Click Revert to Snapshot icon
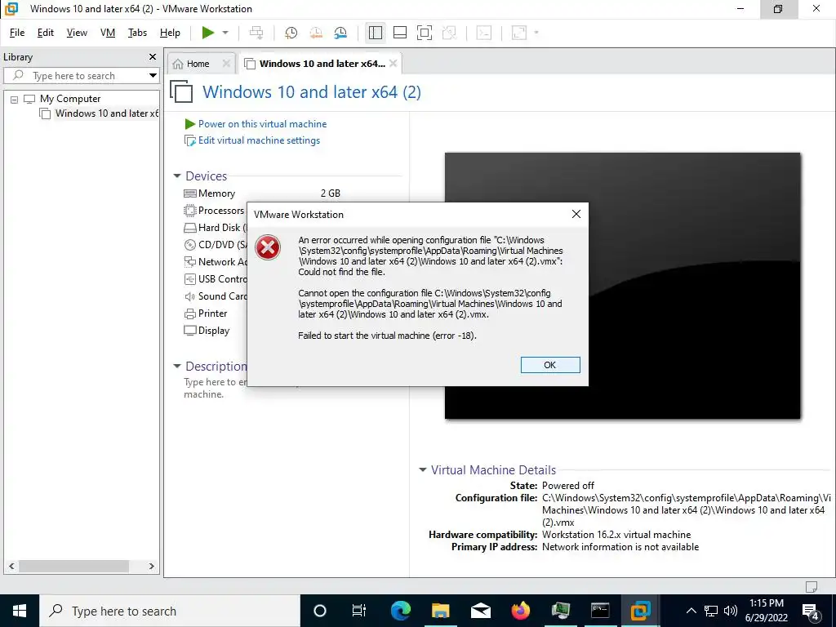This screenshot has height=627, width=836. point(316,33)
